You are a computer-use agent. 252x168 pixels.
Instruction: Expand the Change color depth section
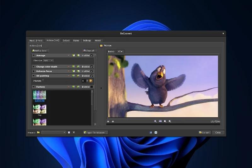click(x=34, y=67)
